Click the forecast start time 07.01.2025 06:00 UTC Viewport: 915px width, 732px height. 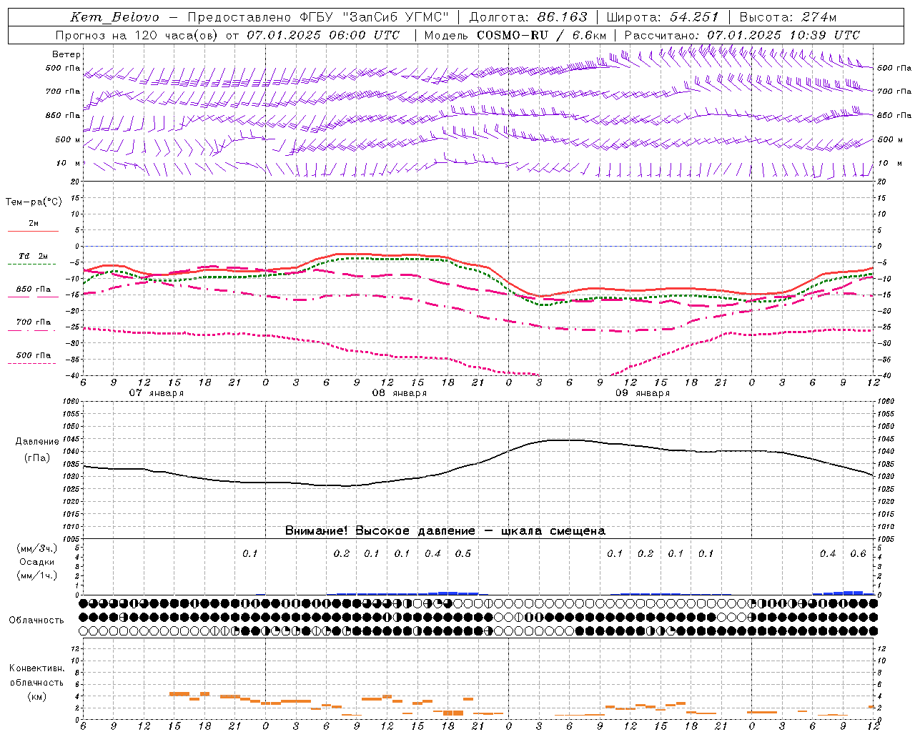pos(323,35)
